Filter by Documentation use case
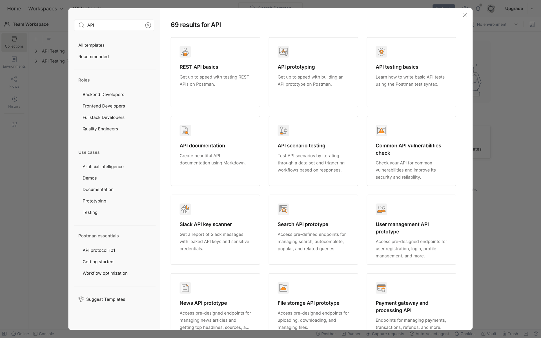Screen dimensions: 541x338 point(98,189)
